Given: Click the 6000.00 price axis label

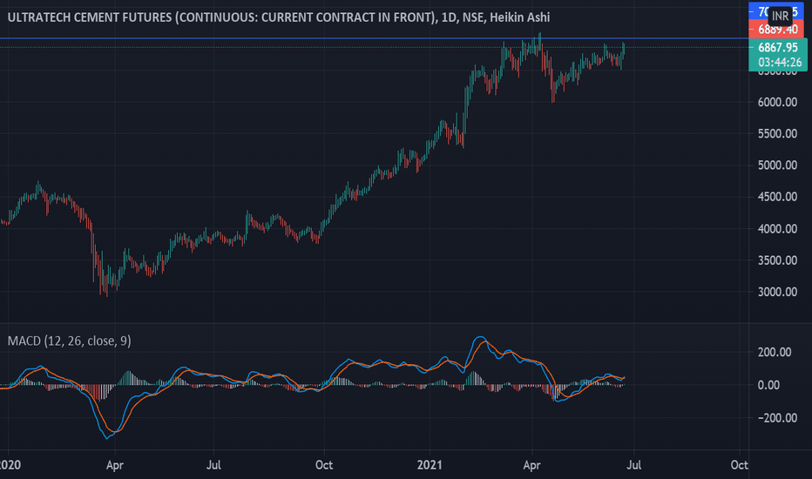Looking at the screenshot, I should [x=777, y=103].
